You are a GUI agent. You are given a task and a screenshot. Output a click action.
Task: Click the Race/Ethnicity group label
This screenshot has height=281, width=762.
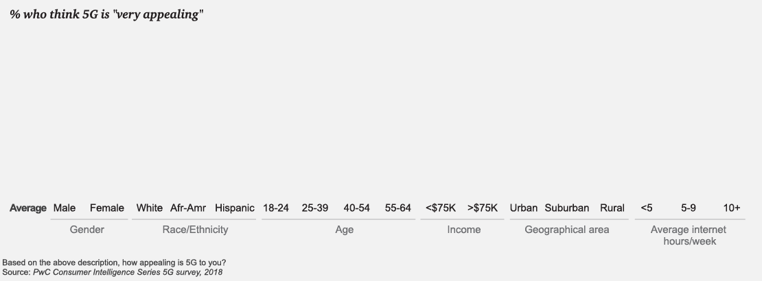[x=195, y=230]
